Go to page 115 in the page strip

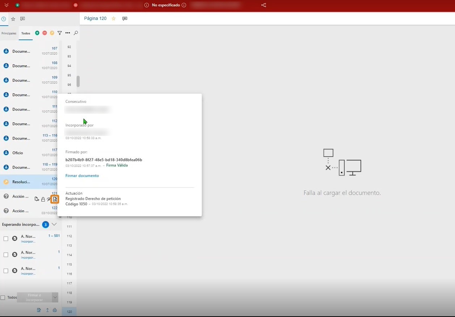click(x=69, y=265)
